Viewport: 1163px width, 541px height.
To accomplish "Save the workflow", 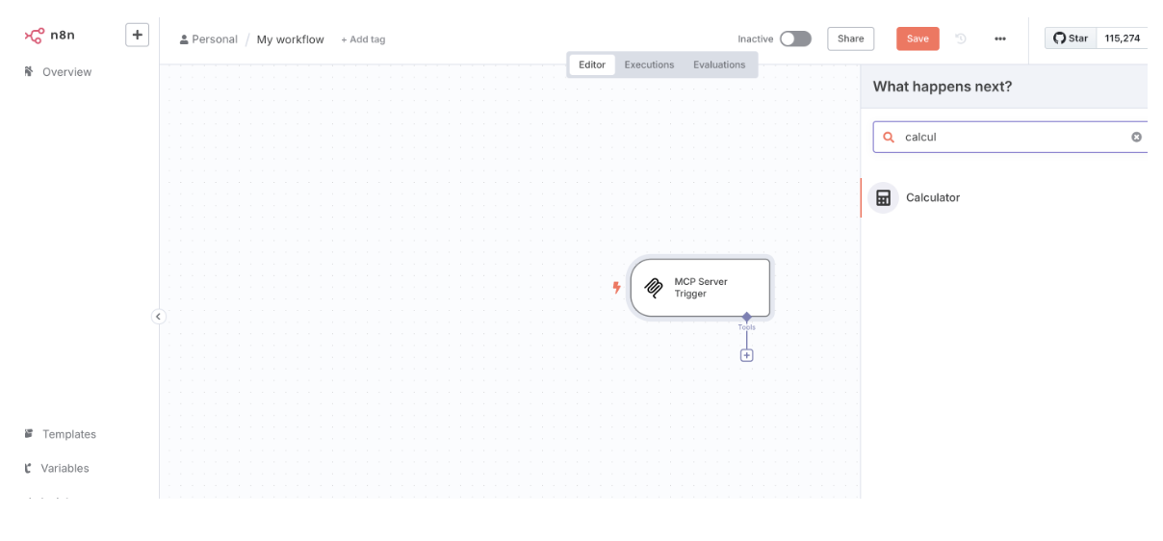I will pyautogui.click(x=917, y=39).
